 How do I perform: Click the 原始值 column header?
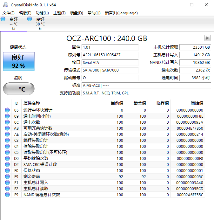point(197,103)
